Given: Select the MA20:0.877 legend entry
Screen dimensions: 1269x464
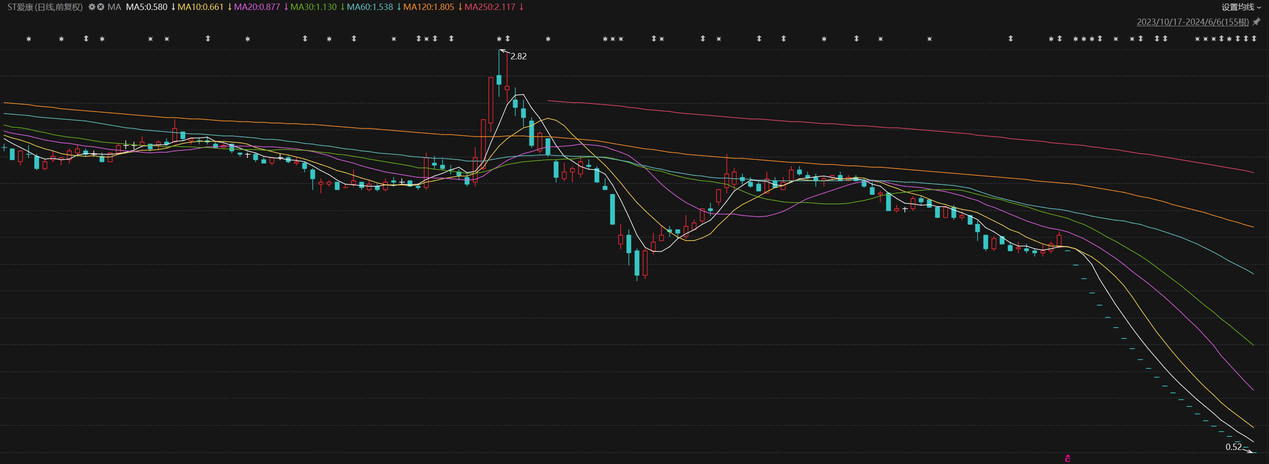Looking at the screenshot, I should click(257, 7).
